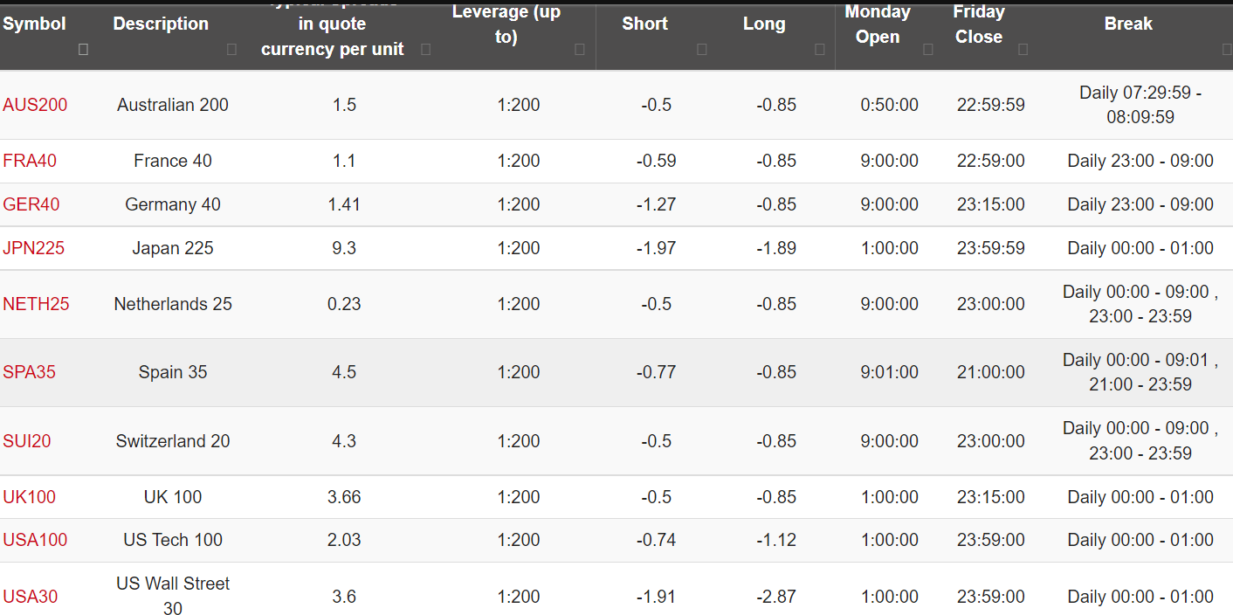The image size is (1233, 615).
Task: Select the USA30 symbol link
Action: coord(31,597)
